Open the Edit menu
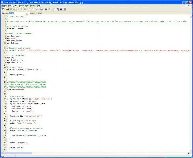Screen dimensions: 193x158 point(10,6)
